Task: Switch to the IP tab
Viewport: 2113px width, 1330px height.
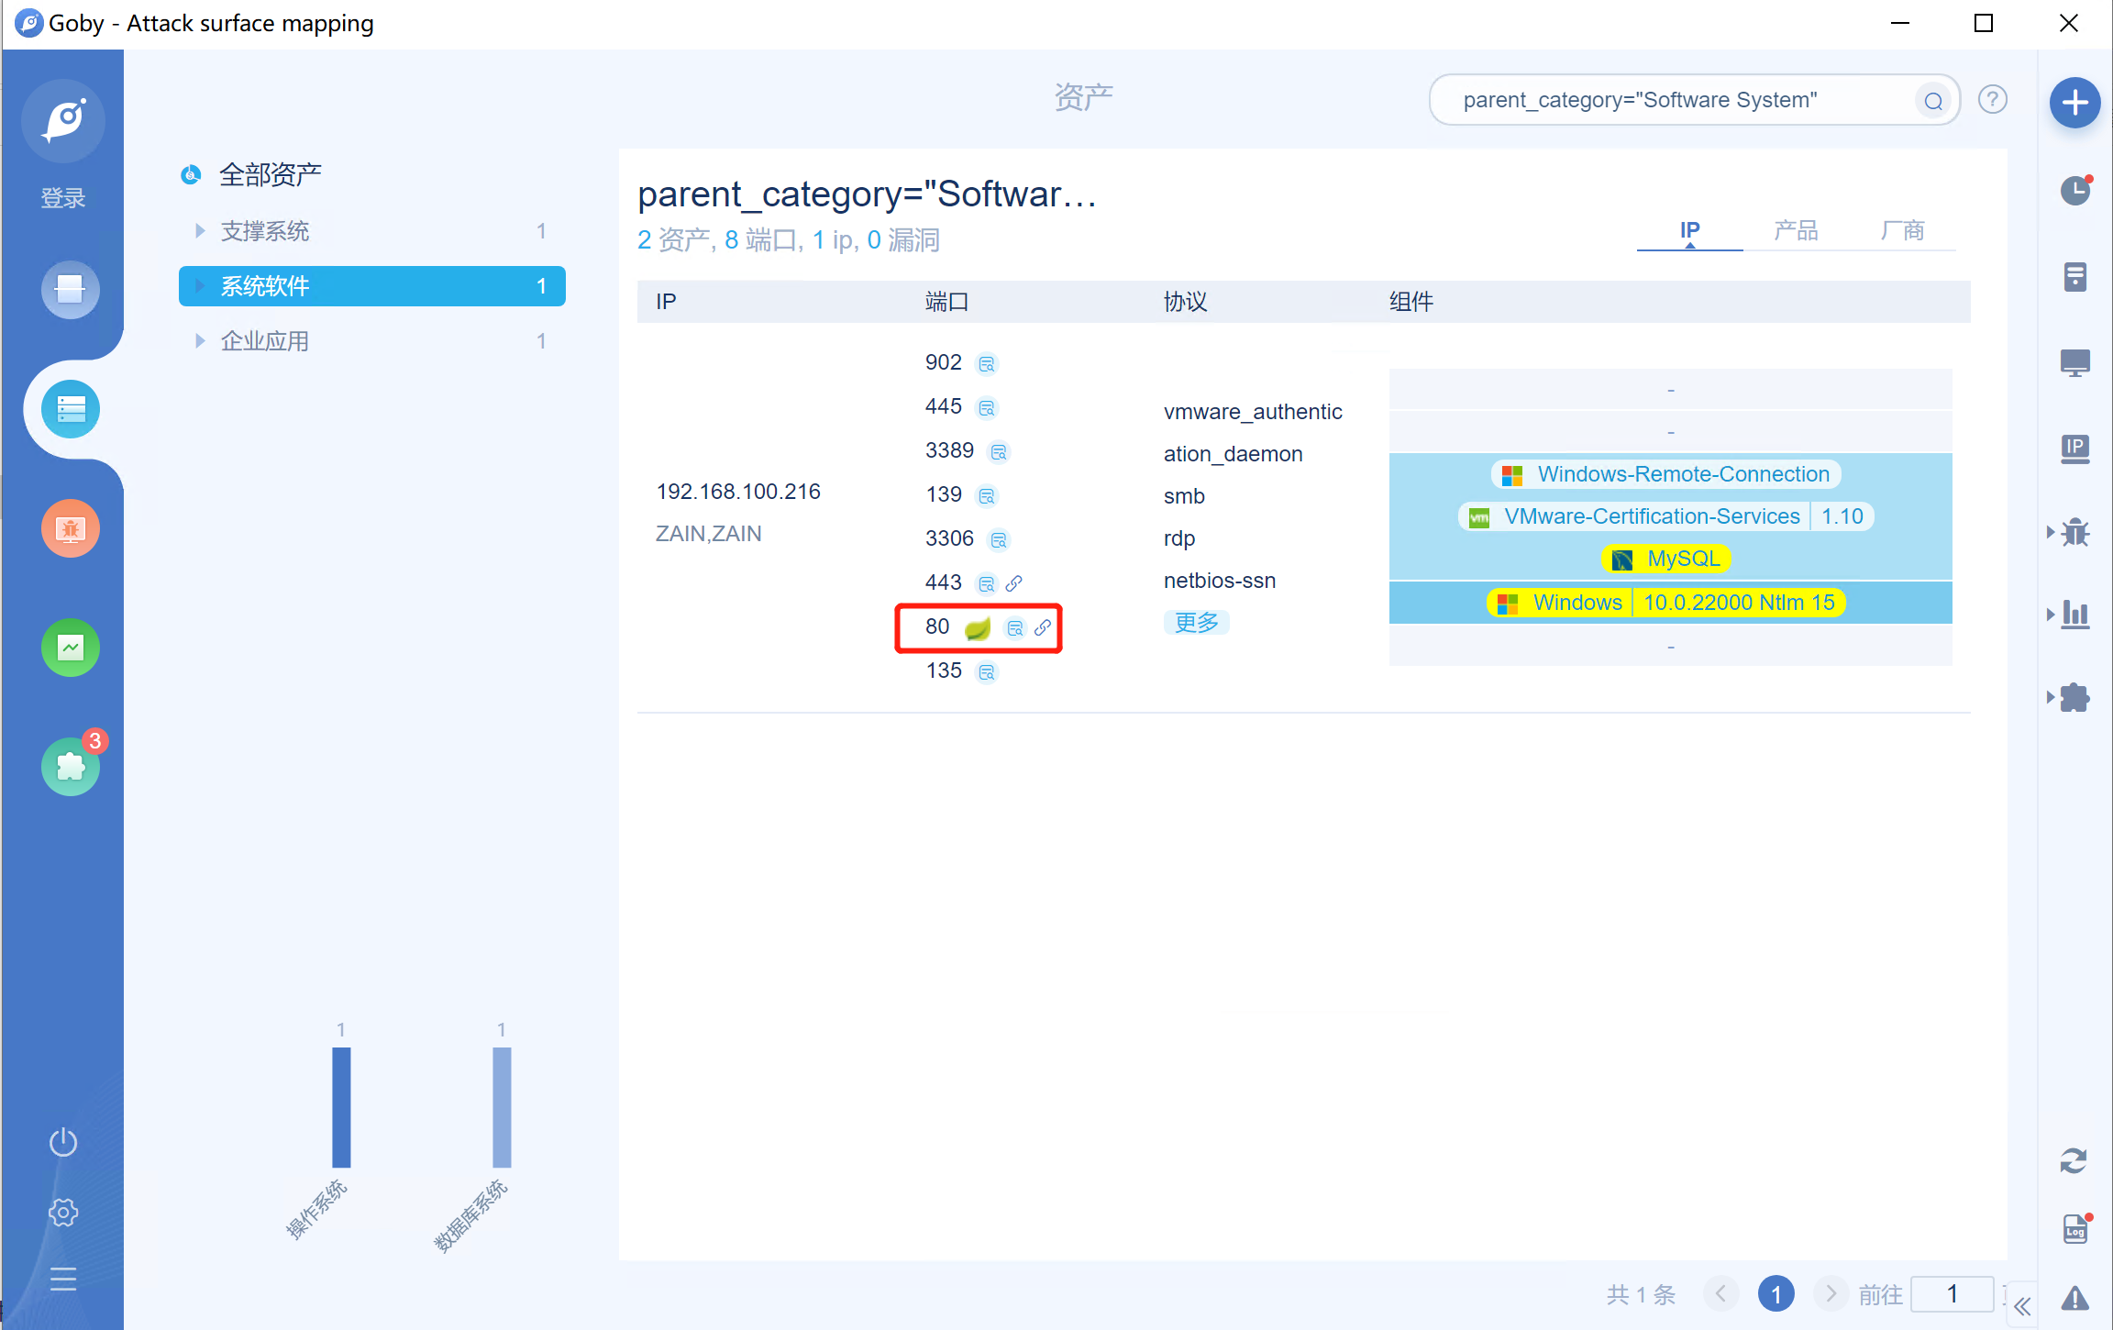Action: pos(1690,230)
